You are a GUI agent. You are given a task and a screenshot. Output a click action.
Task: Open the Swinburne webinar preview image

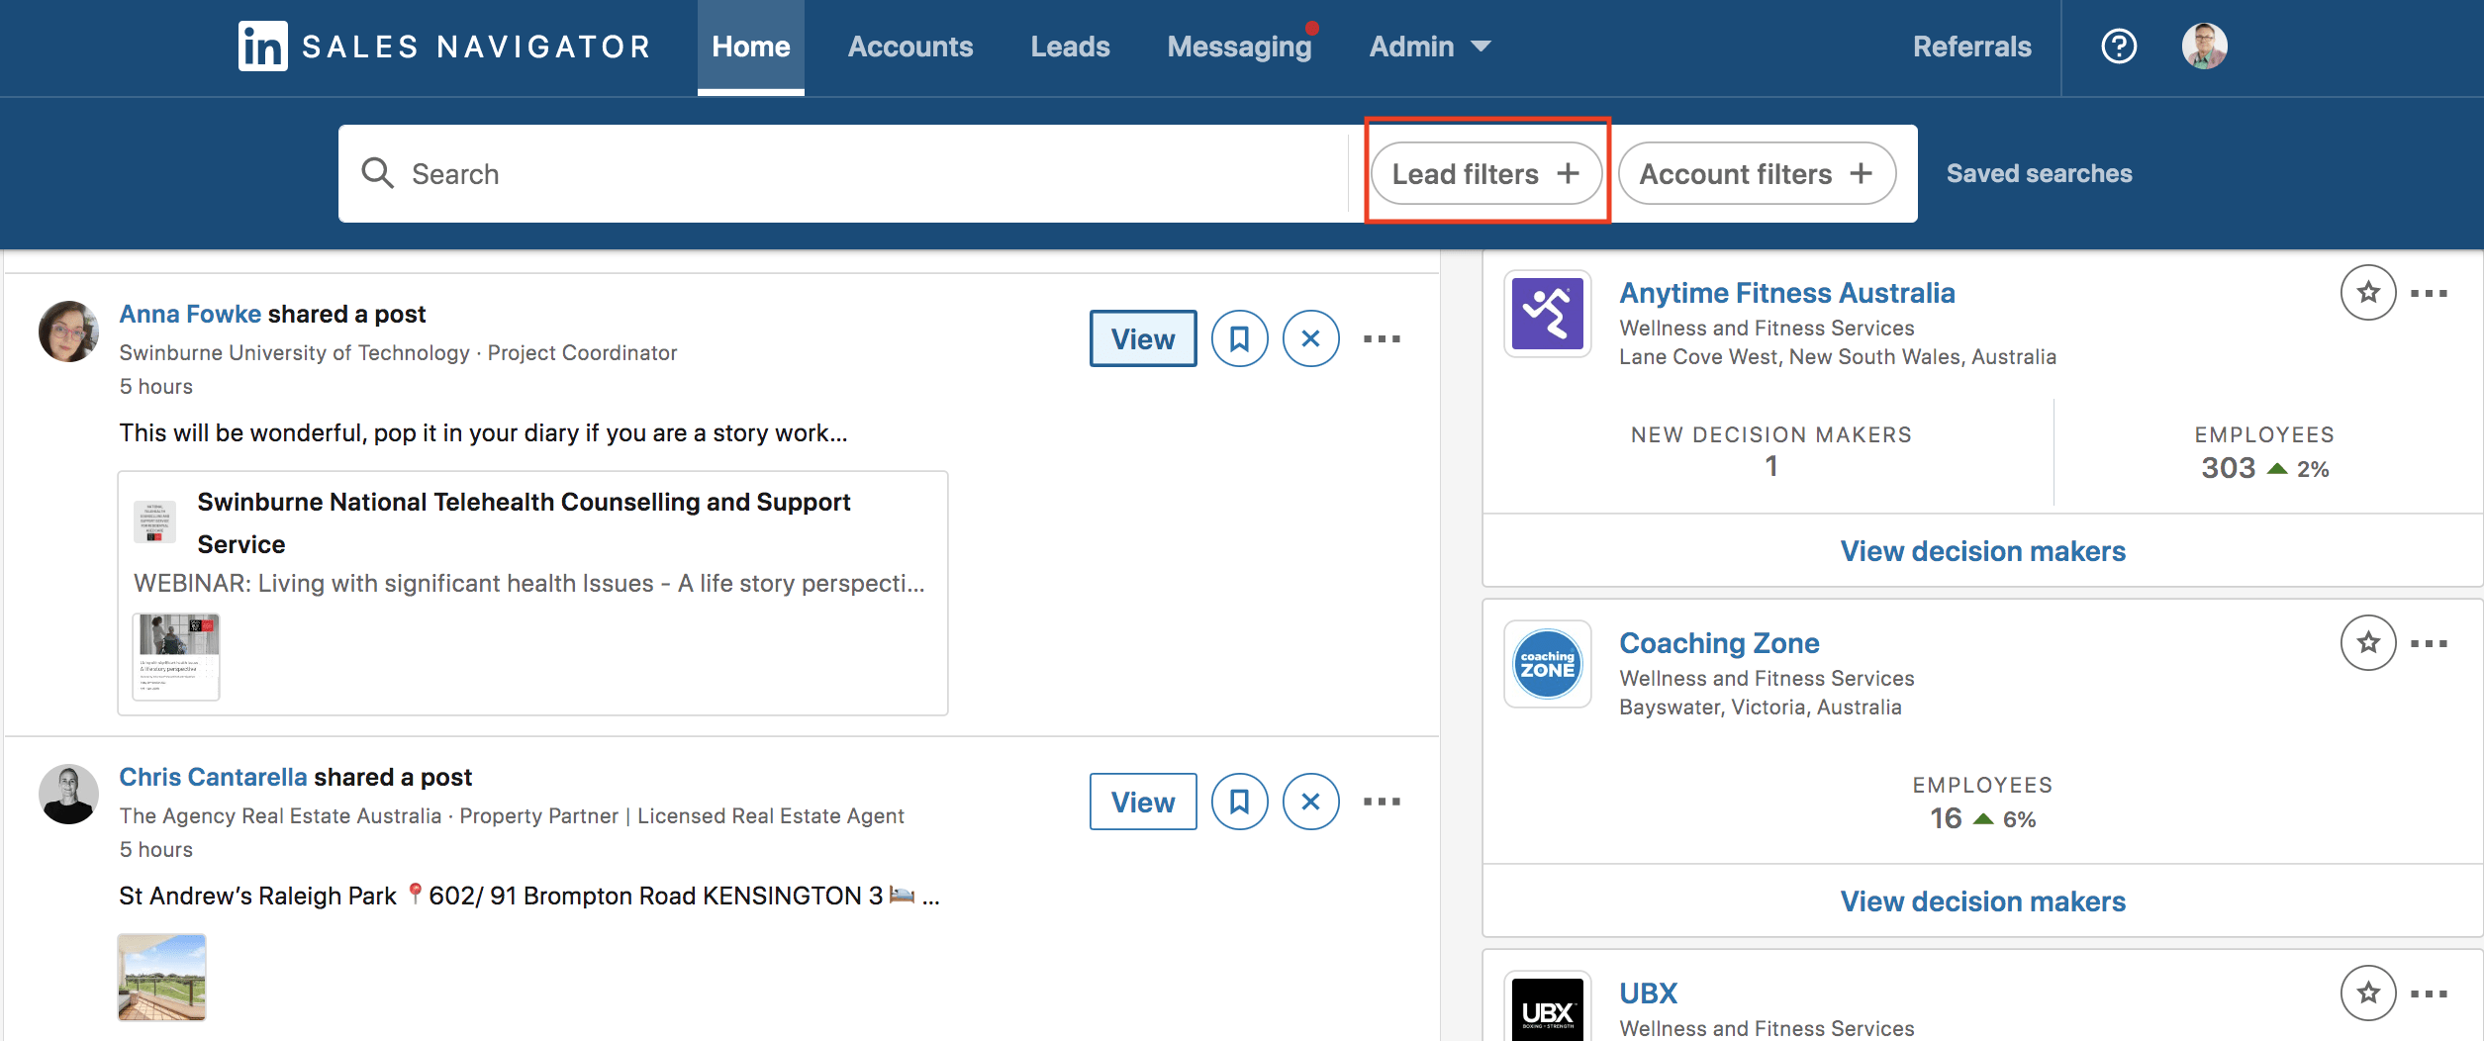(x=176, y=657)
